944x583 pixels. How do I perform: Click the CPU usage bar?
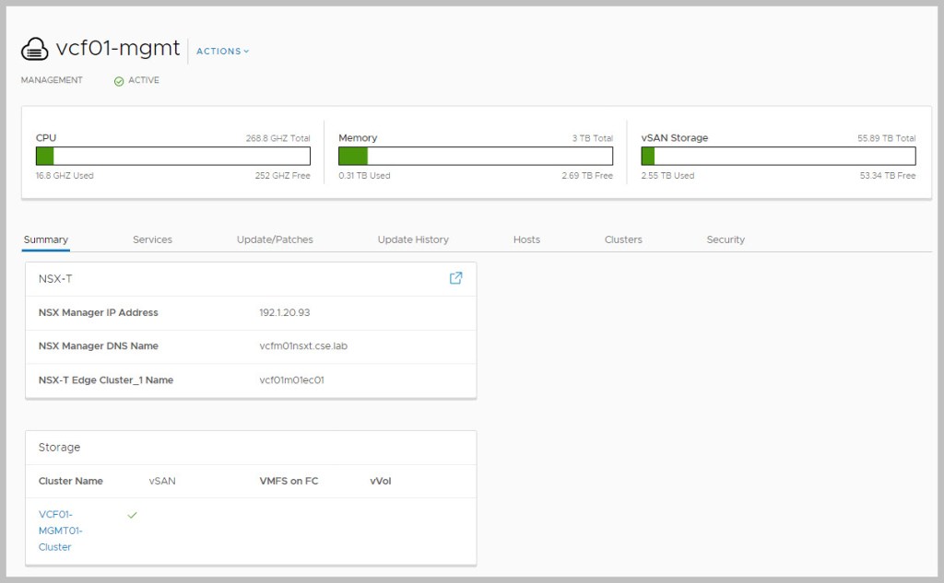tap(172, 156)
